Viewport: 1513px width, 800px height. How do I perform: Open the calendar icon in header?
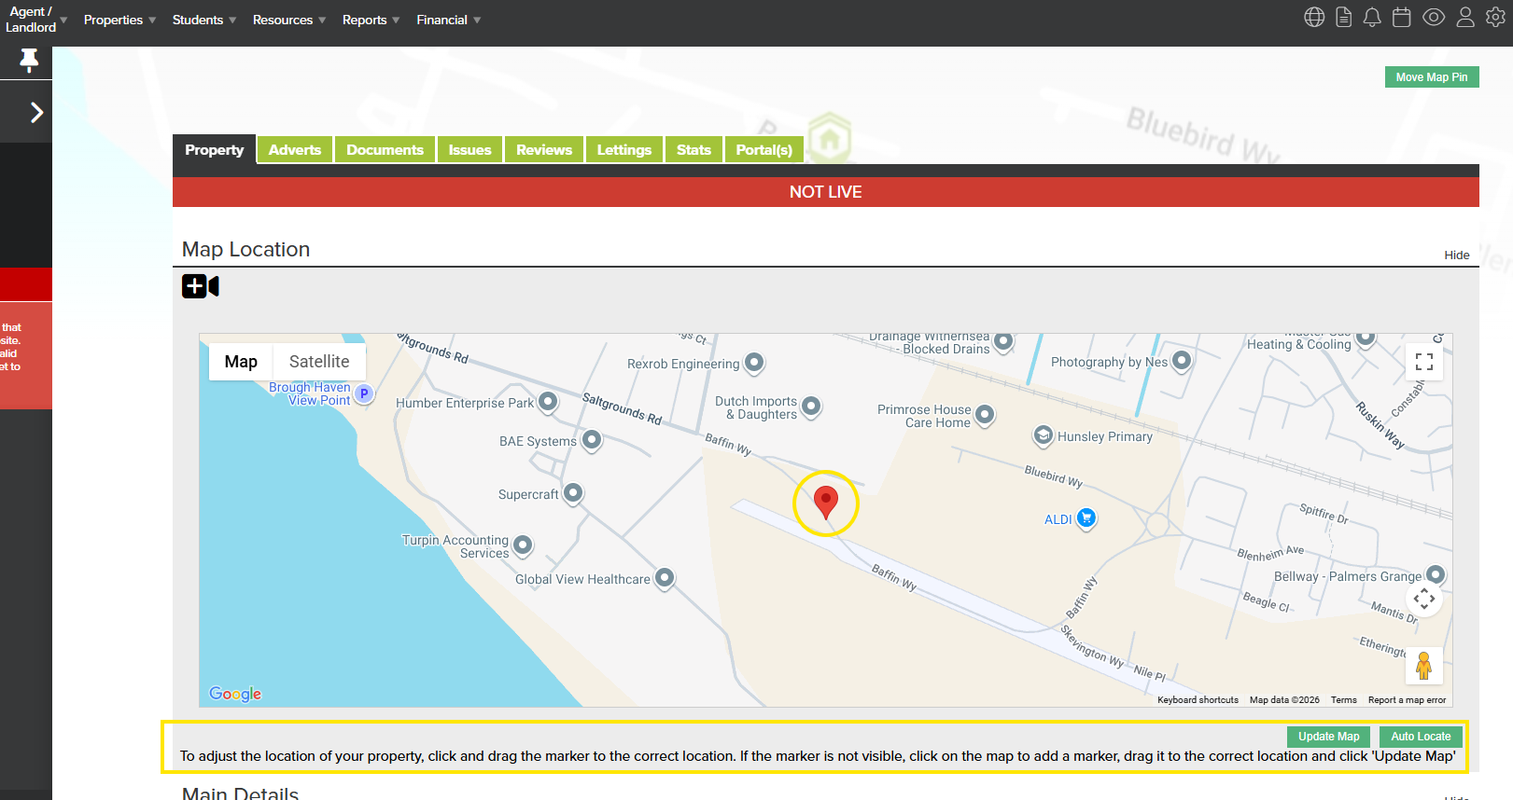[1401, 18]
